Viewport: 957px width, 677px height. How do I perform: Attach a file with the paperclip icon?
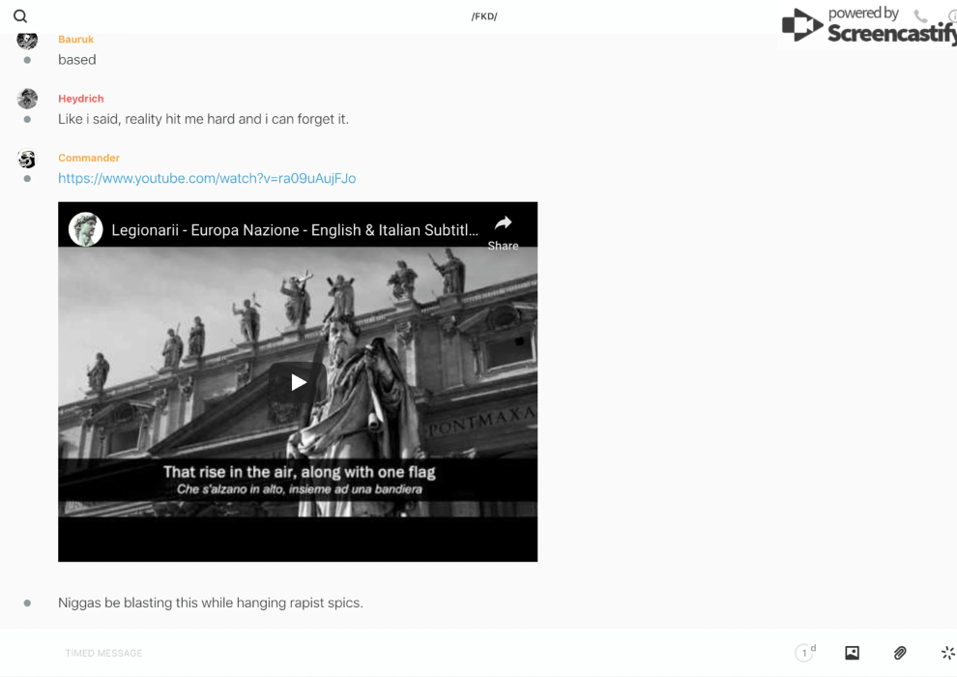900,653
